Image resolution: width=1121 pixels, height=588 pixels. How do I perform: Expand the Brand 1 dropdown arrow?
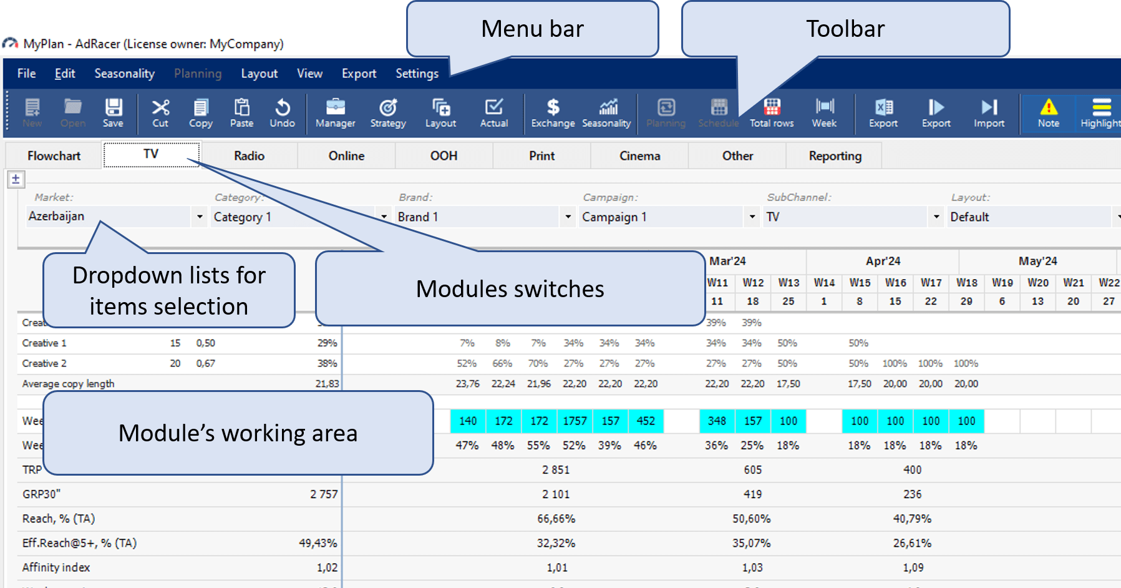(x=568, y=217)
